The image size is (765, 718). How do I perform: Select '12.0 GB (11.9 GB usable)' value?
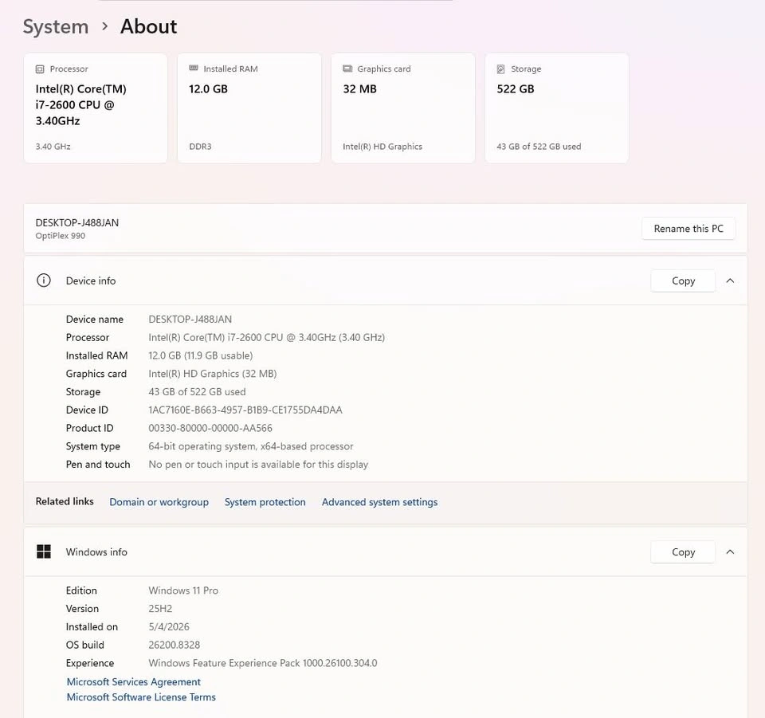coord(201,355)
